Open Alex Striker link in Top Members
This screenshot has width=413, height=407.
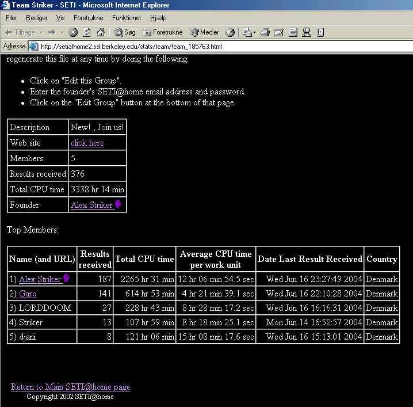point(40,279)
